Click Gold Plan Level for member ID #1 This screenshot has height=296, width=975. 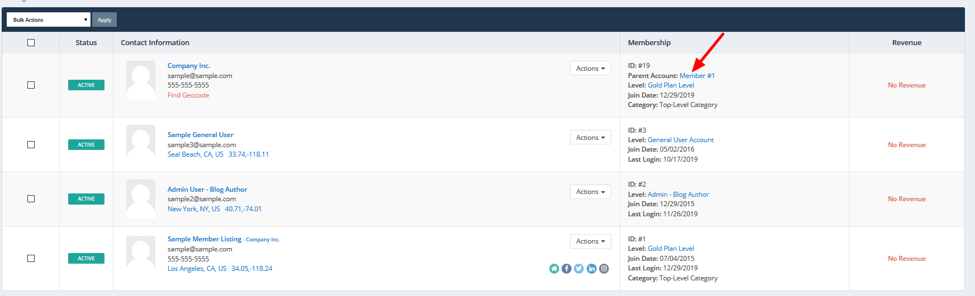(x=671, y=249)
